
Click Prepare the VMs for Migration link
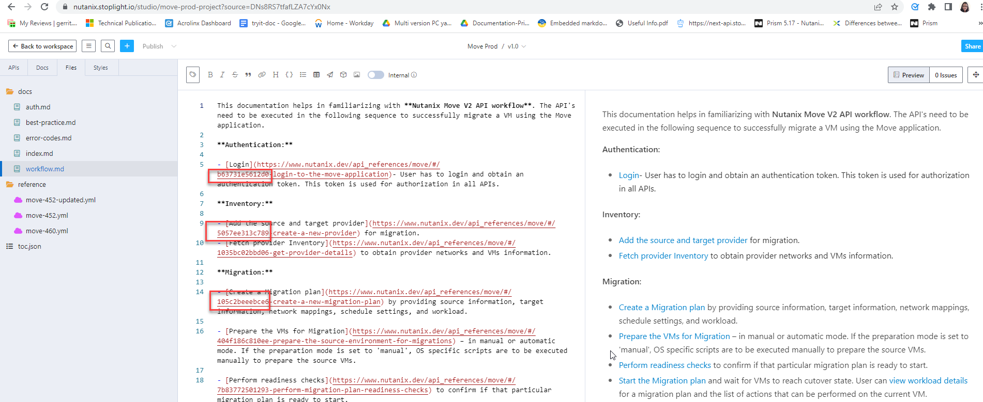click(674, 336)
